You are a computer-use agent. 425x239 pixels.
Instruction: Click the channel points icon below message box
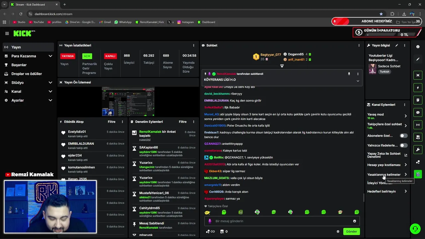pyautogui.click(x=208, y=231)
